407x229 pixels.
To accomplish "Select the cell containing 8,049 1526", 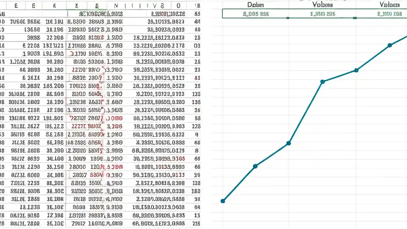I will (x=321, y=14).
